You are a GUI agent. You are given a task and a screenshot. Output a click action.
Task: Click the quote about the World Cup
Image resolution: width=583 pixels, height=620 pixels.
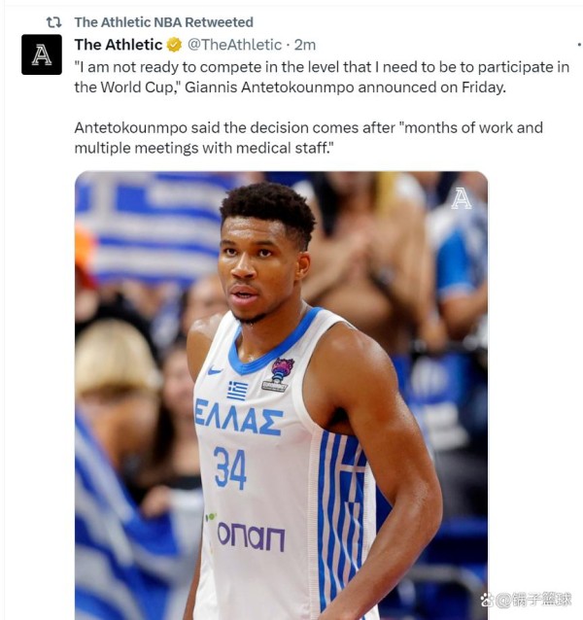[322, 77]
